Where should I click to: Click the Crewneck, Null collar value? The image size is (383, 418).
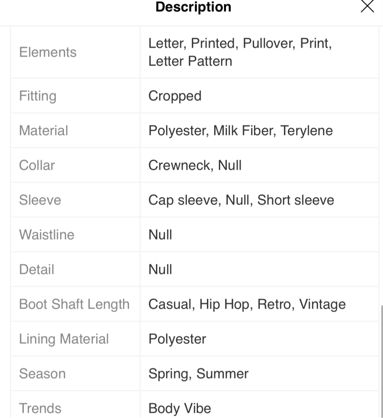195,165
